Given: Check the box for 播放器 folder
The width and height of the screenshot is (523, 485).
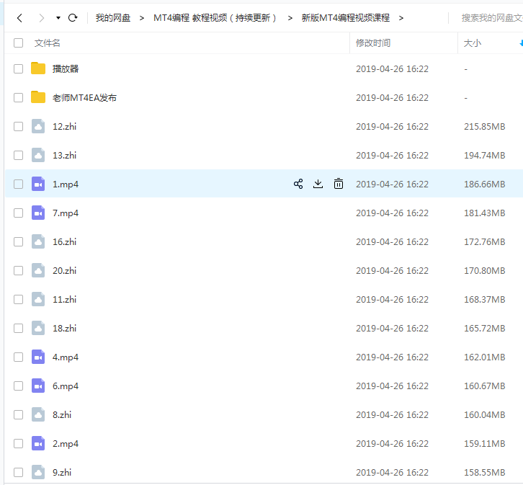Looking at the screenshot, I should pos(18,68).
